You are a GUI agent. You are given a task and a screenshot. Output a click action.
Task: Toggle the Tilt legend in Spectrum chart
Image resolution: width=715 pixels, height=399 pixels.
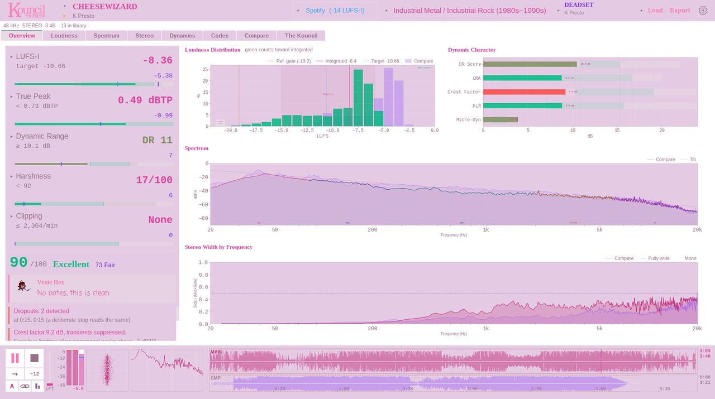(689, 160)
